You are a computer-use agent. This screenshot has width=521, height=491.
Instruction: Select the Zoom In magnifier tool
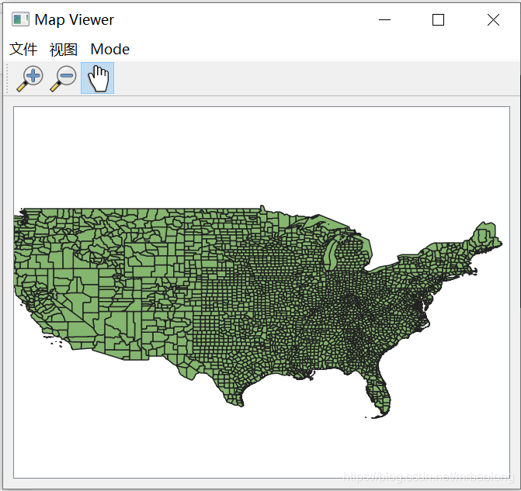[30, 78]
